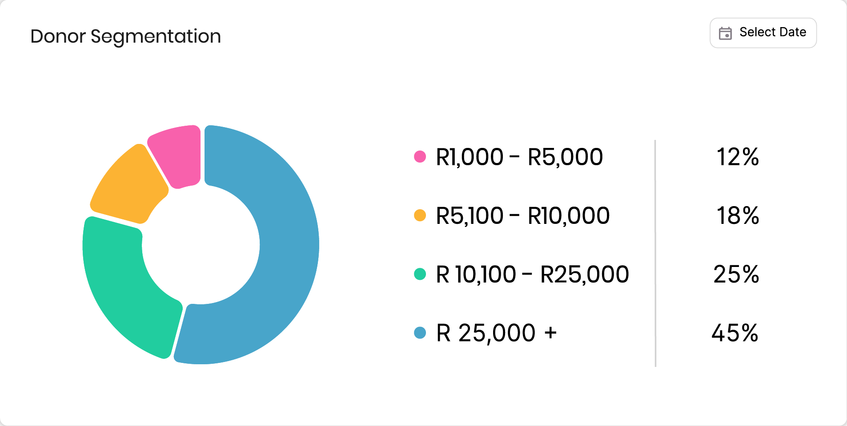
Task: Select the pink legend dot for R1,000 - R5,000
Action: [420, 156]
